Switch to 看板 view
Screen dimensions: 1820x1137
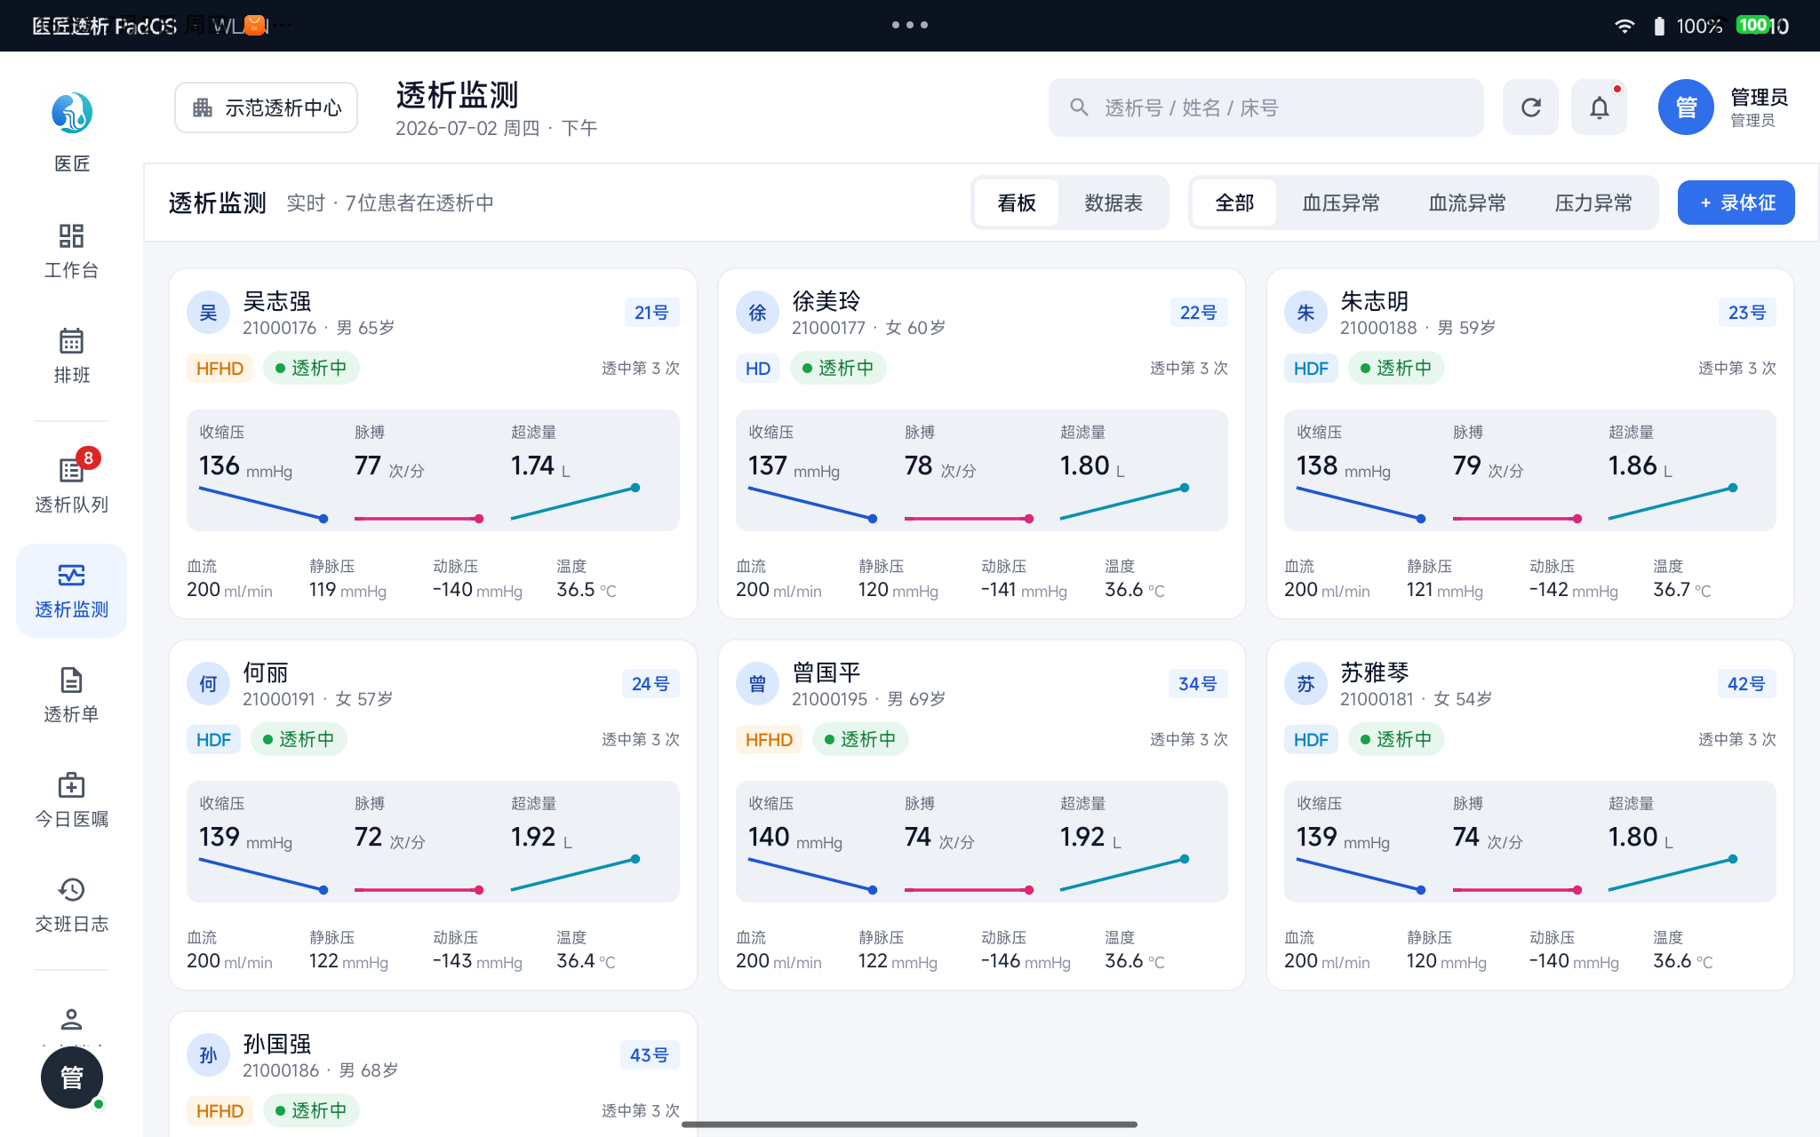1017,203
